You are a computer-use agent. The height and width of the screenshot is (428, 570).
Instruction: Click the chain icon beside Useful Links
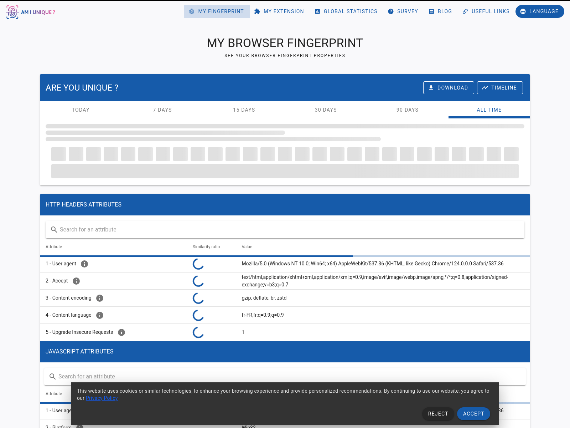click(465, 11)
